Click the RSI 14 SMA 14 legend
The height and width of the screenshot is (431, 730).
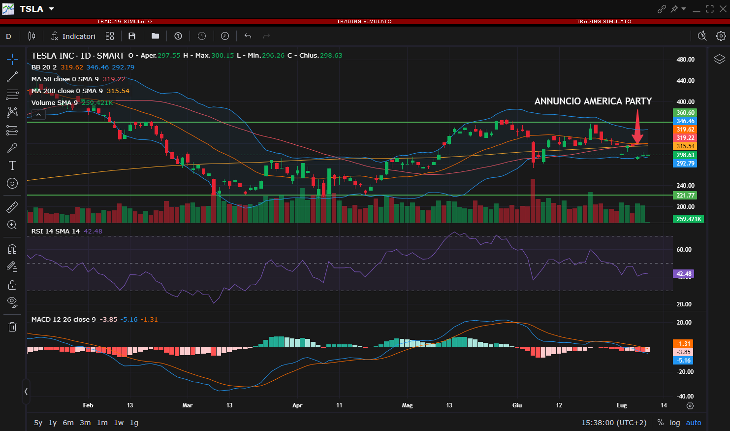(55, 231)
